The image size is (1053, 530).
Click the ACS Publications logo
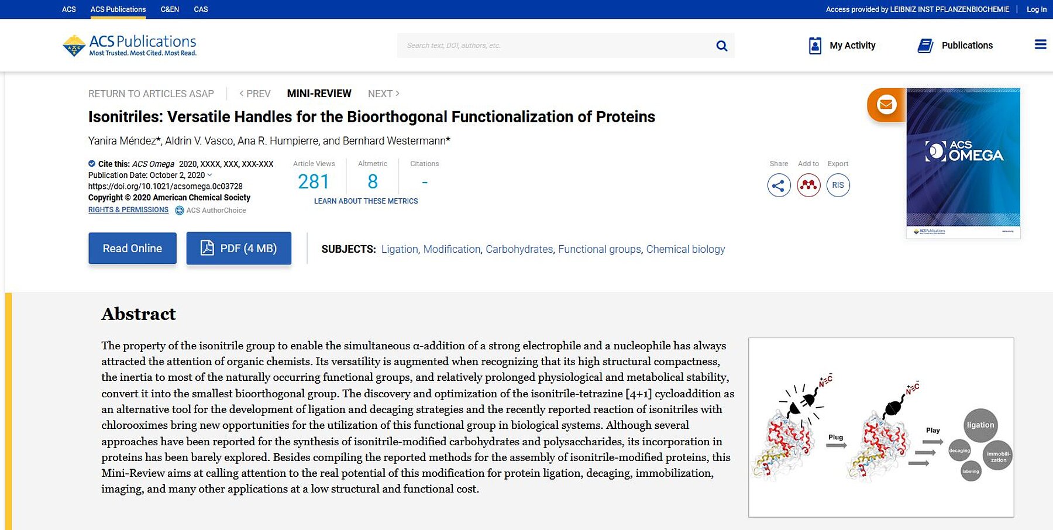[129, 45]
